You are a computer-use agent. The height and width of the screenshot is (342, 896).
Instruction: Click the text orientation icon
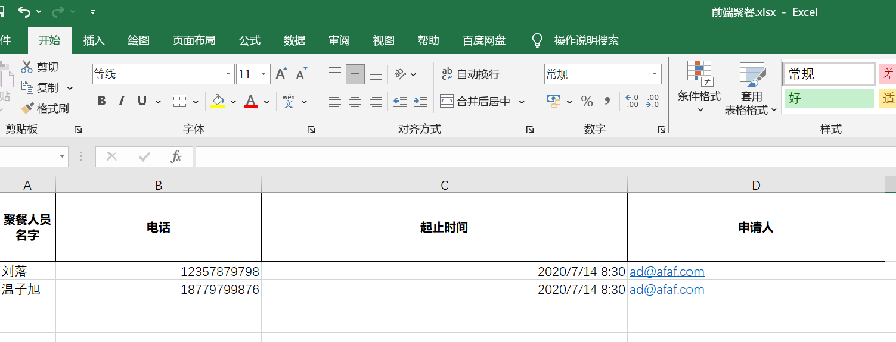click(x=401, y=74)
